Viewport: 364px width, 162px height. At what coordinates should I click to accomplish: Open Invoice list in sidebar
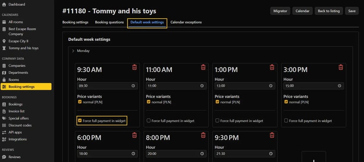click(16, 111)
